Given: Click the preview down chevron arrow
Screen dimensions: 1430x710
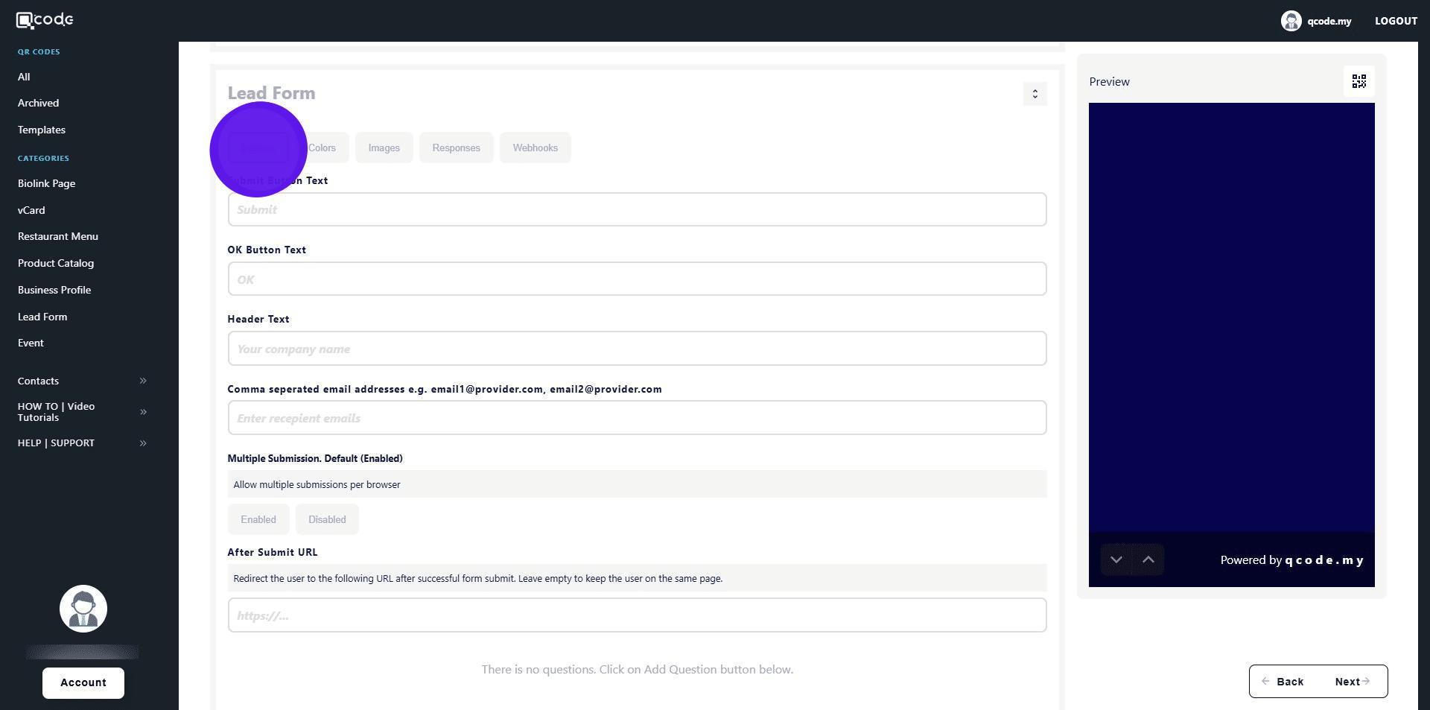Looking at the screenshot, I should (x=1116, y=560).
